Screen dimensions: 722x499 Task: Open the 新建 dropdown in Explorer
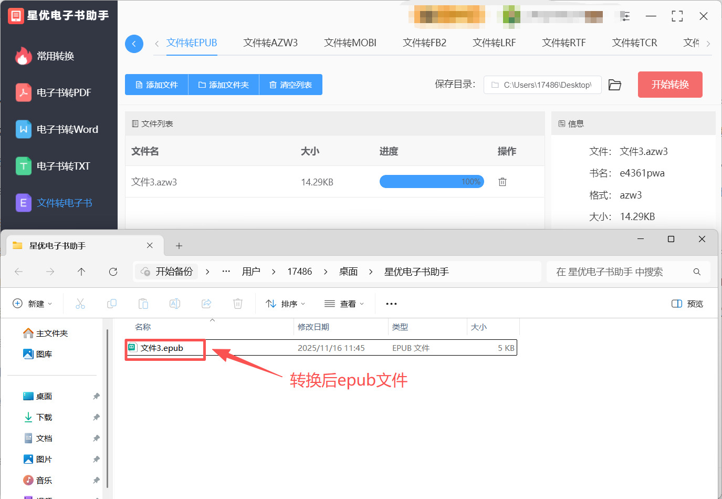[x=33, y=304]
